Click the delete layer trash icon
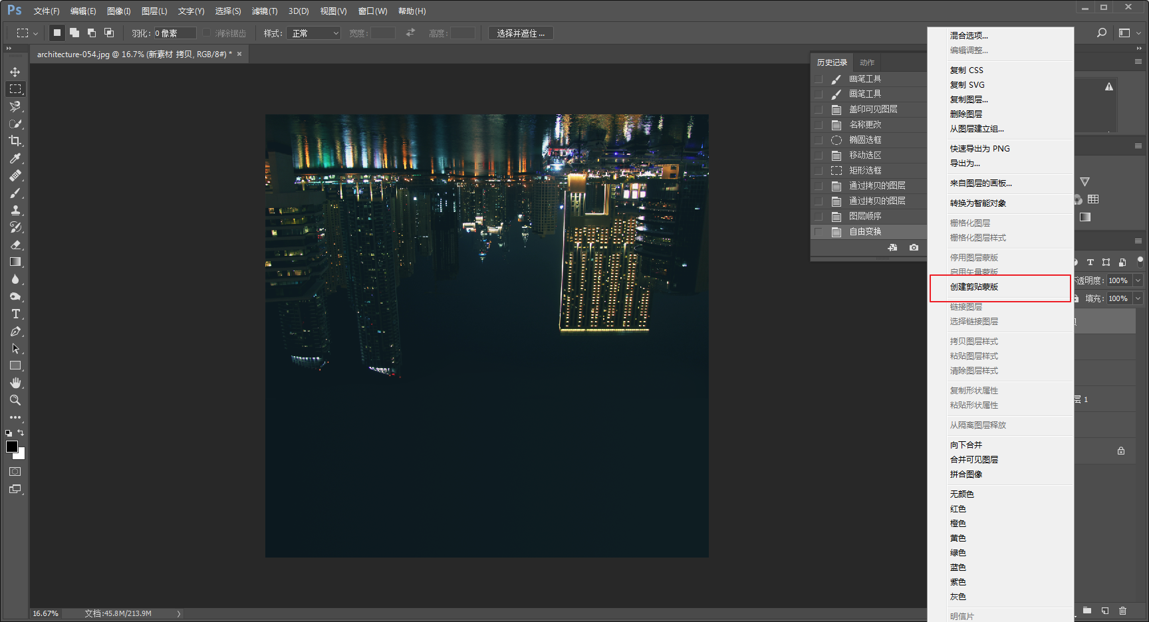The height and width of the screenshot is (622, 1149). coord(1123,611)
